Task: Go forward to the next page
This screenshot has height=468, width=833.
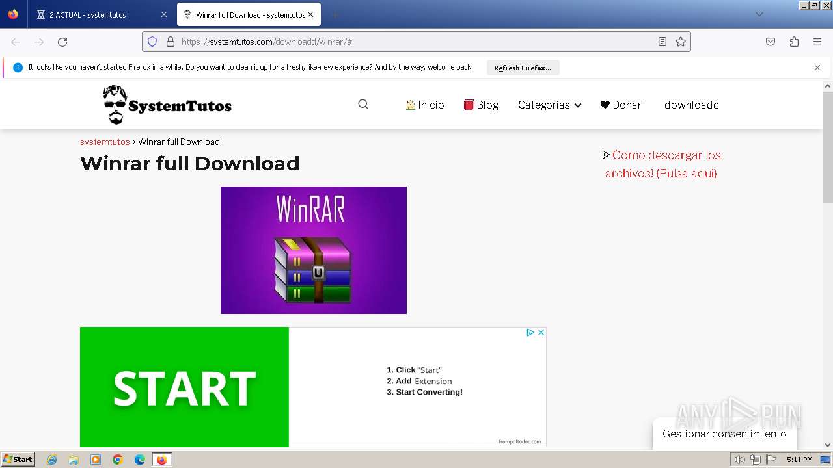Action: pyautogui.click(x=39, y=42)
